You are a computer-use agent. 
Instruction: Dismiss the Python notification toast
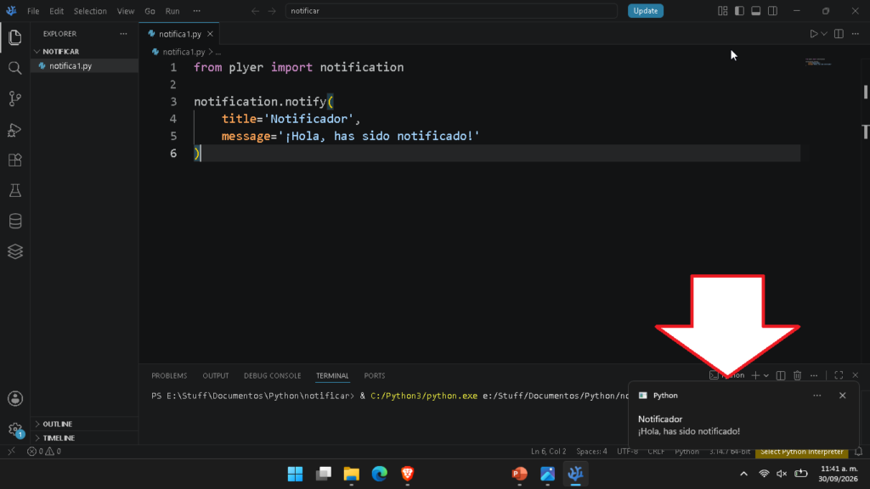click(842, 396)
